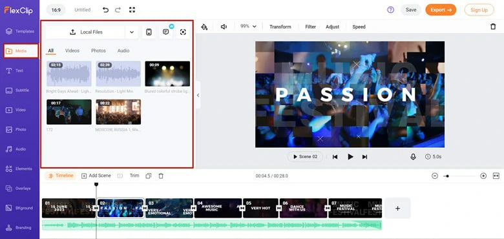Open the 5.0s scene duration setting

point(433,157)
